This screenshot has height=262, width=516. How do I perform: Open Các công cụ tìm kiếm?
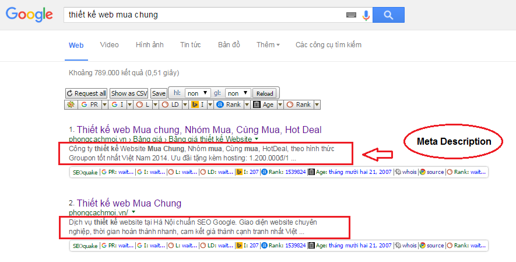pyautogui.click(x=328, y=45)
